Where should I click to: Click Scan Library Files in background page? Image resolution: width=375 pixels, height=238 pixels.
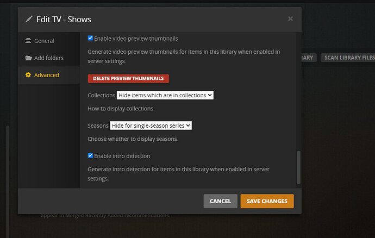tap(349, 58)
